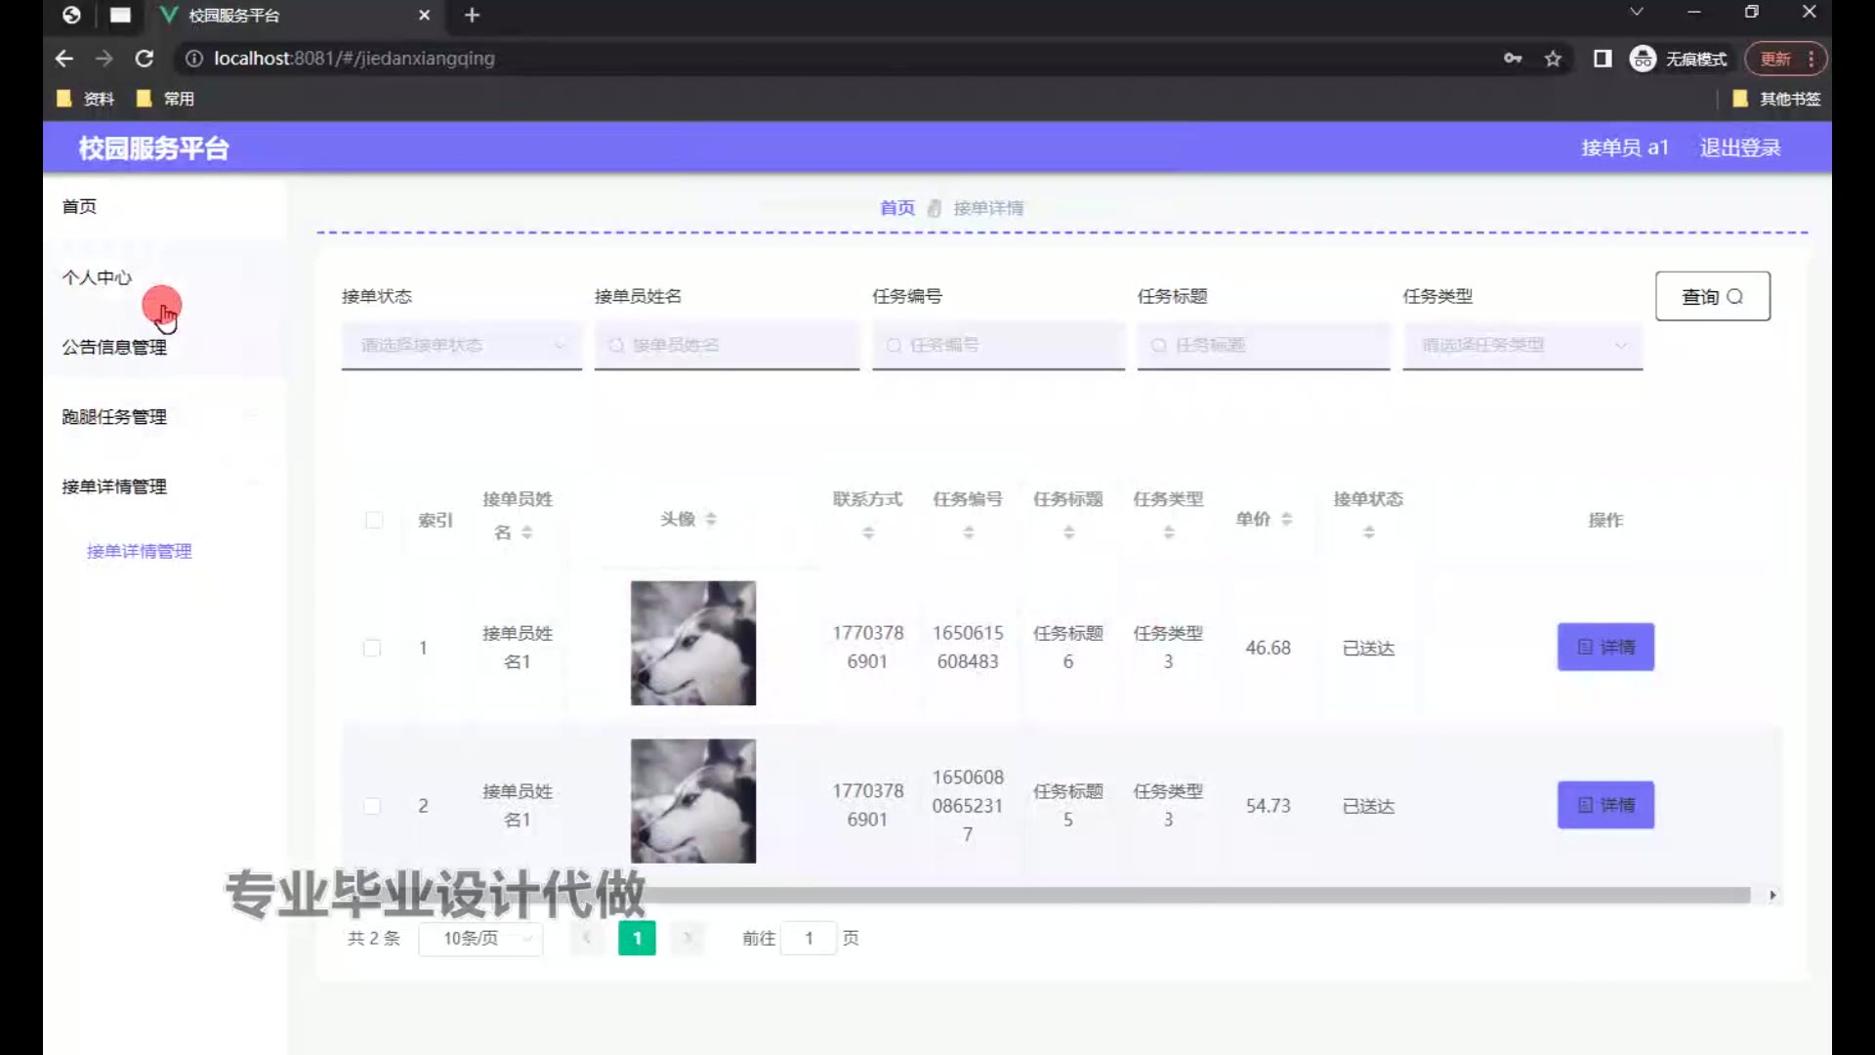Open 跑腿任务管理 in the sidebar
Viewport: 1875px width, 1055px height.
pos(114,417)
